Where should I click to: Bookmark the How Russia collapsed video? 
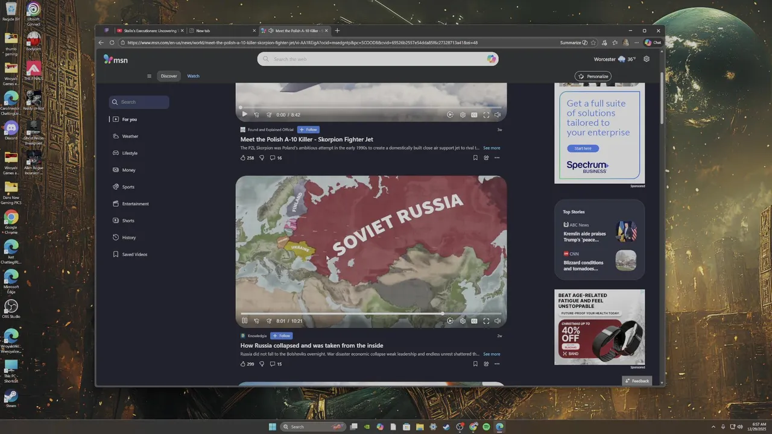(475, 364)
